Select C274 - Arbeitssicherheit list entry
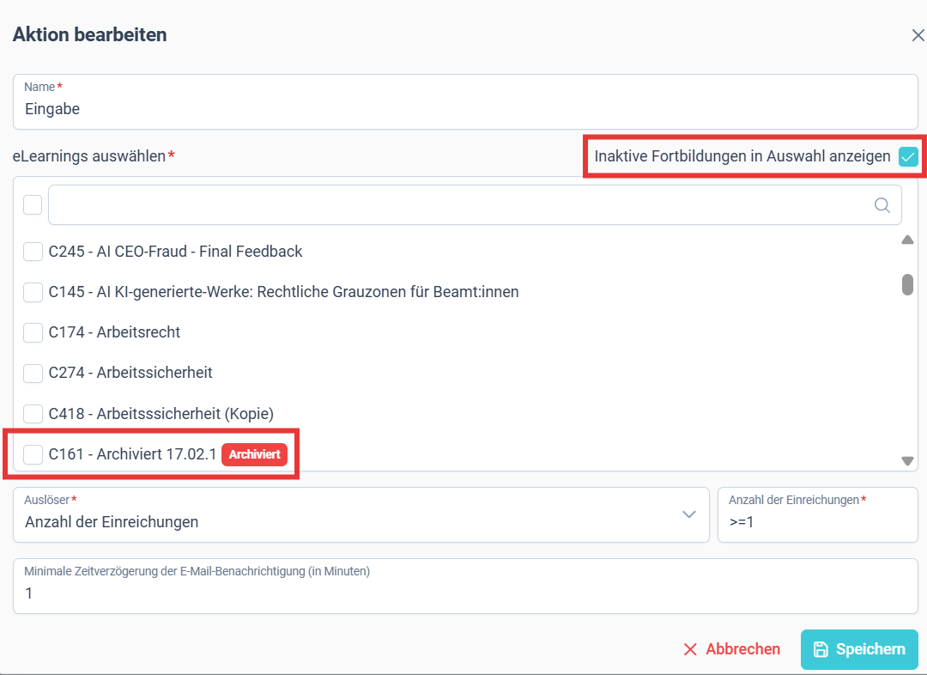Screen dimensions: 927x675 pos(130,373)
